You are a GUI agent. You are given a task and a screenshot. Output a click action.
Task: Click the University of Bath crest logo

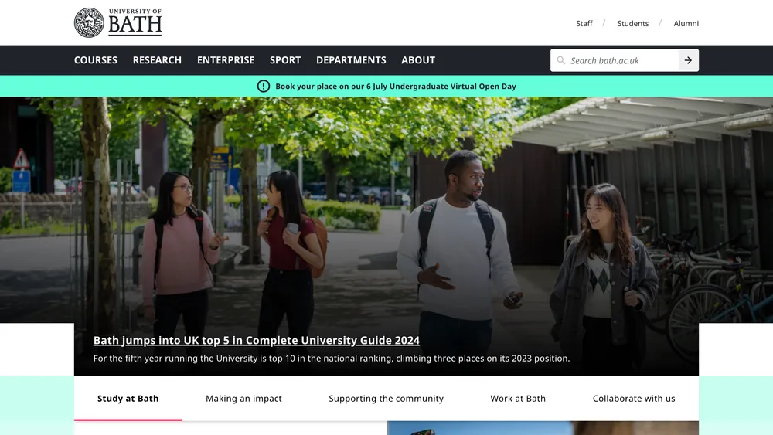(x=89, y=22)
